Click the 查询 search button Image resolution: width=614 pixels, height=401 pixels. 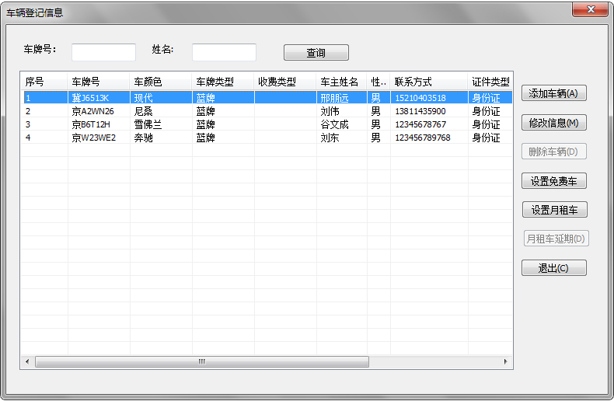pos(316,53)
